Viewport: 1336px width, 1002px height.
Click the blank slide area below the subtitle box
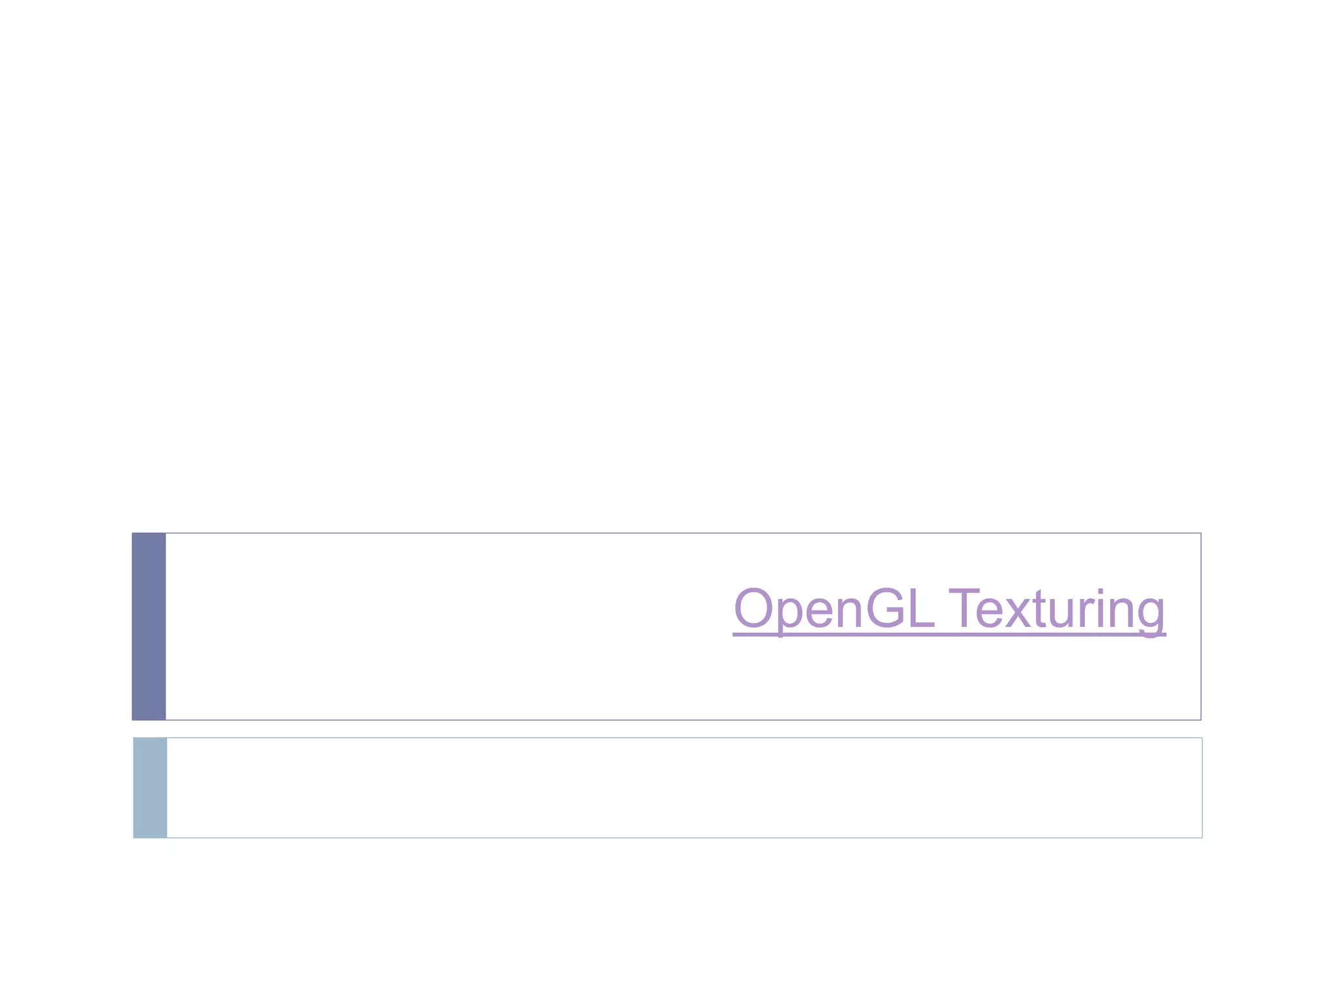tap(668, 920)
